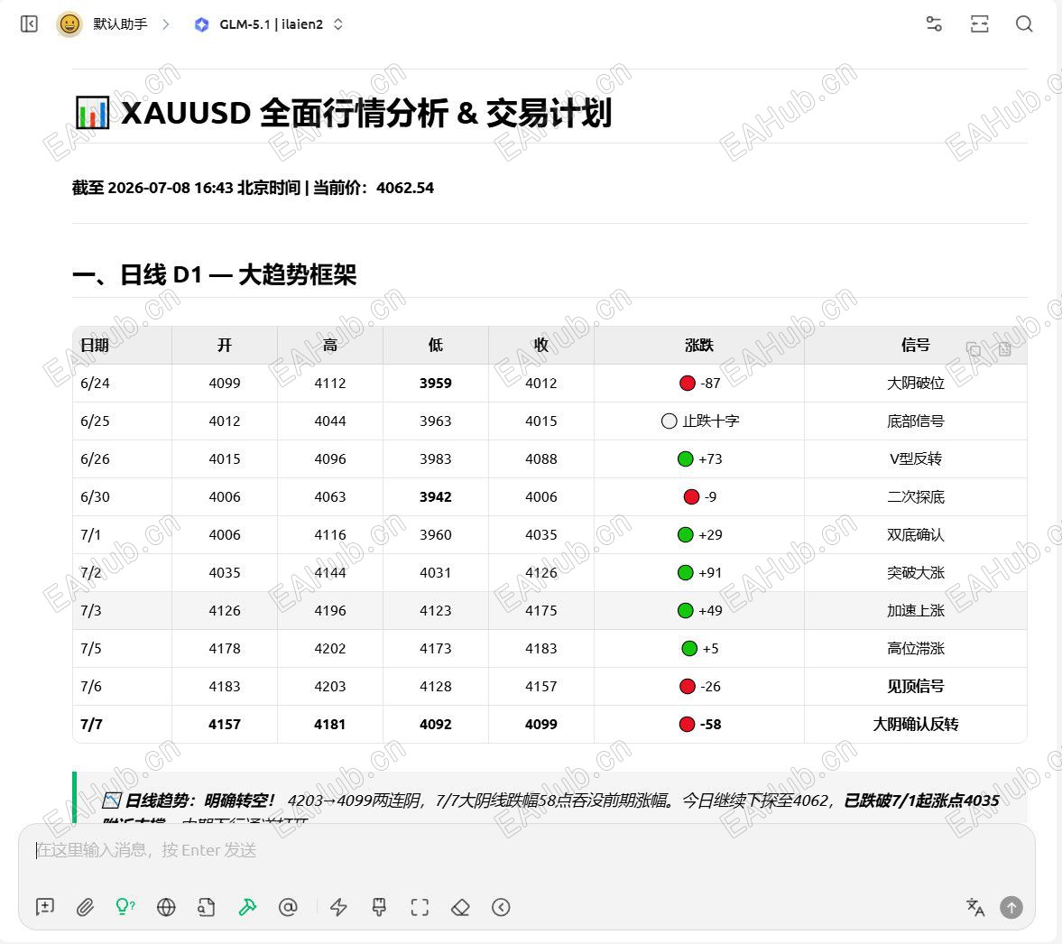Select high value 4116 in 7/1 row
1062x944 pixels.
click(330, 534)
